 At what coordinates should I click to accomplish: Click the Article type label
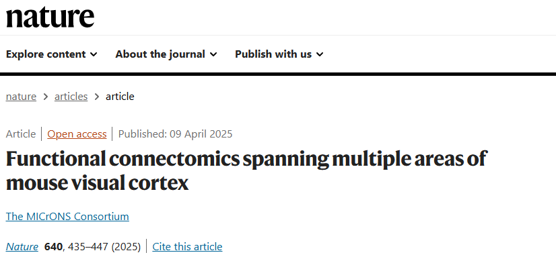[x=21, y=134]
